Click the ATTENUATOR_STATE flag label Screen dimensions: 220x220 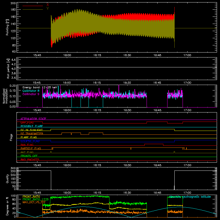click(33, 119)
